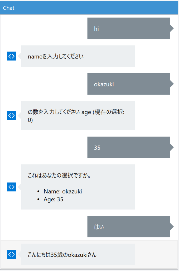Select the final greeting message bubble
This screenshot has height=271, width=179.
point(78,254)
